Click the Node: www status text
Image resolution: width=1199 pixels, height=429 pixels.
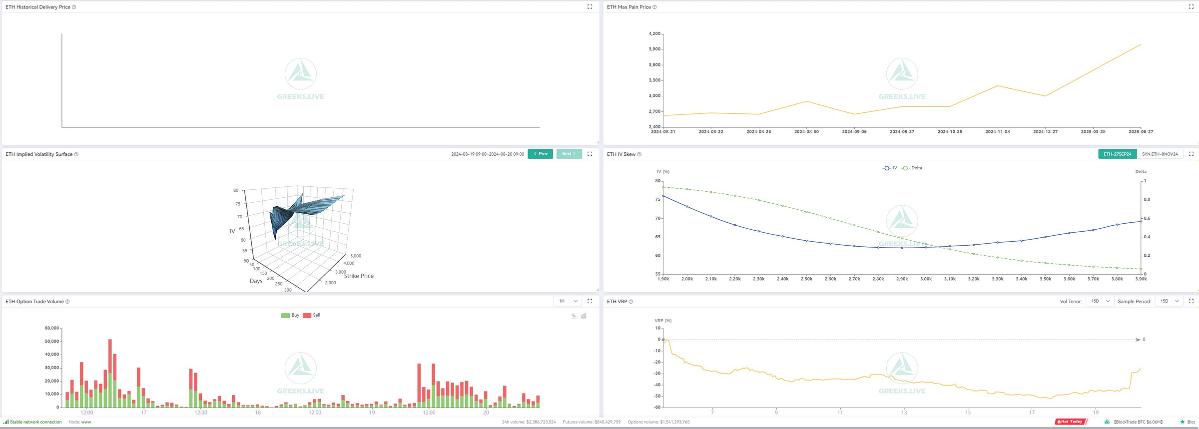(80, 422)
